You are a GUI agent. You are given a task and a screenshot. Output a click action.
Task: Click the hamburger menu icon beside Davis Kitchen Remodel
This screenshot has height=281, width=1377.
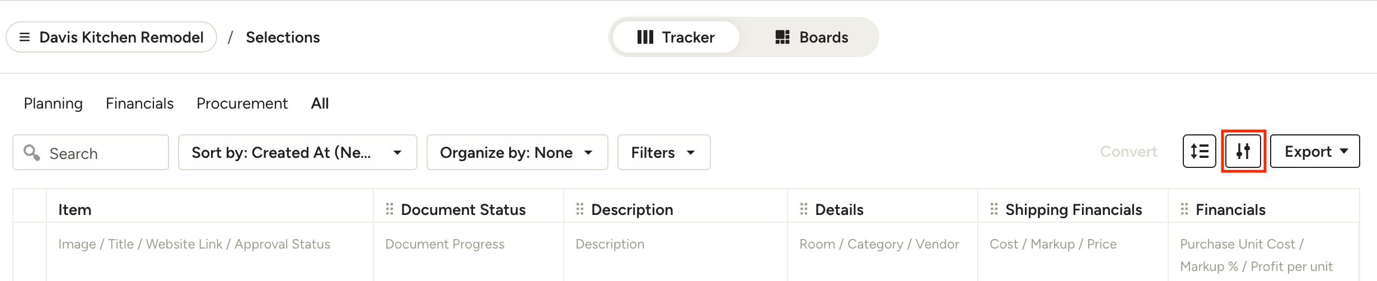click(25, 37)
